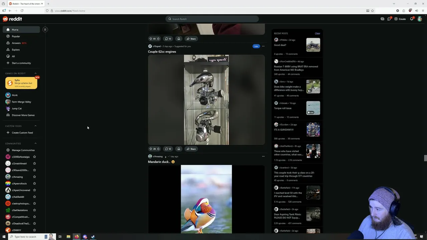View the 62cc engines image

[206, 100]
